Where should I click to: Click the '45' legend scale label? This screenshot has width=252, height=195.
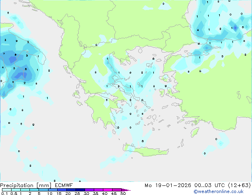(x=114, y=193)
